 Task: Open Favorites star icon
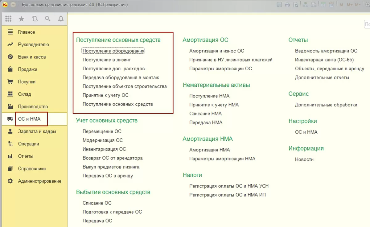21,19
